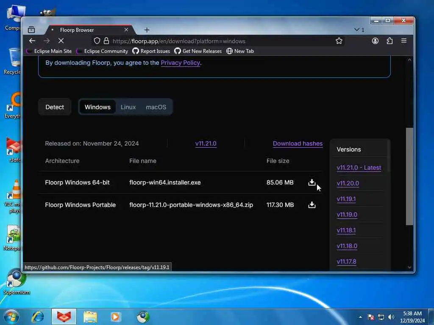
Task: Open the Windows Start menu
Action: pos(11,317)
